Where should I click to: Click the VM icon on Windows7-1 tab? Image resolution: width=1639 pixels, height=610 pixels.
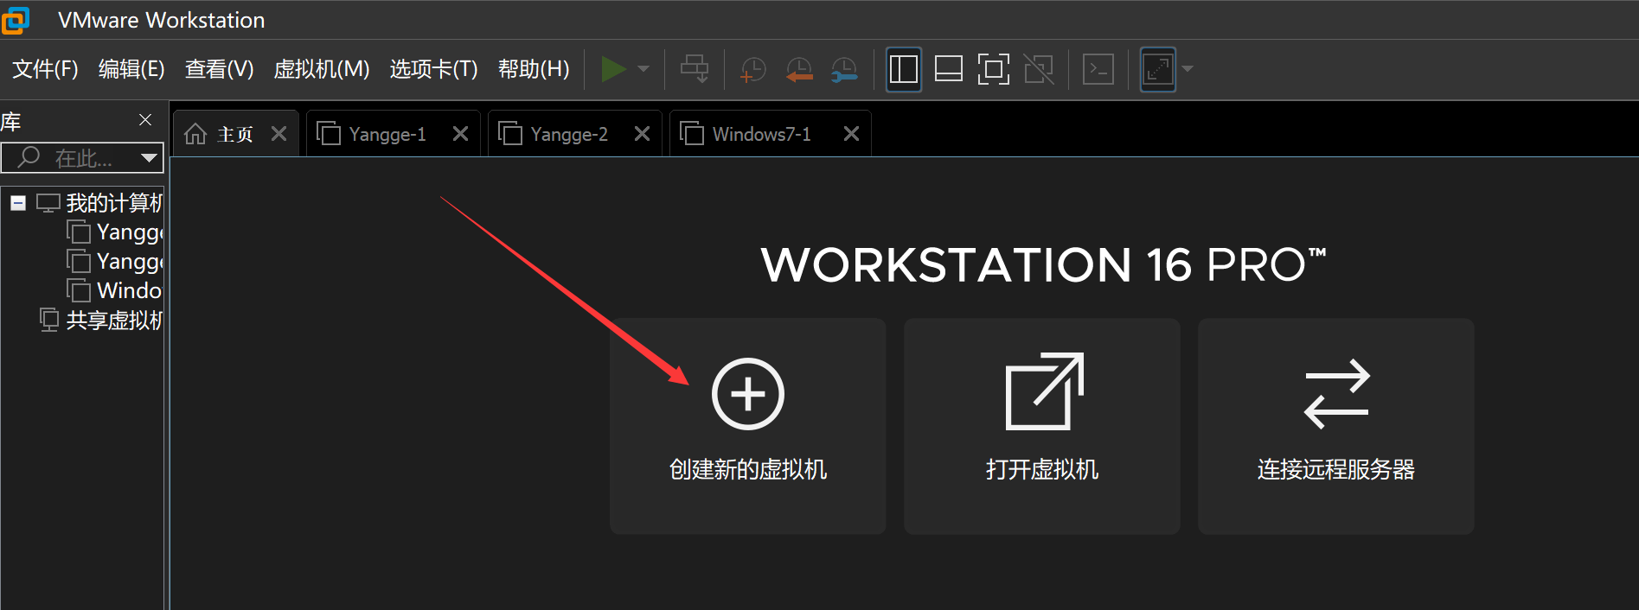pos(692,133)
